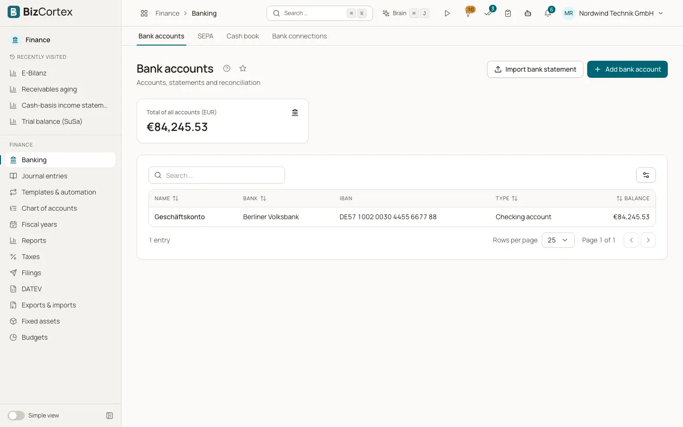Click the Finance breadcrumb link
Viewport: 683px width, 427px height.
[x=167, y=13]
